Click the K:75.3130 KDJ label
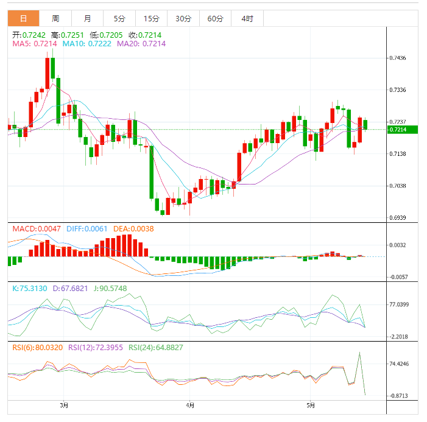The image size is (427, 422). 30,288
